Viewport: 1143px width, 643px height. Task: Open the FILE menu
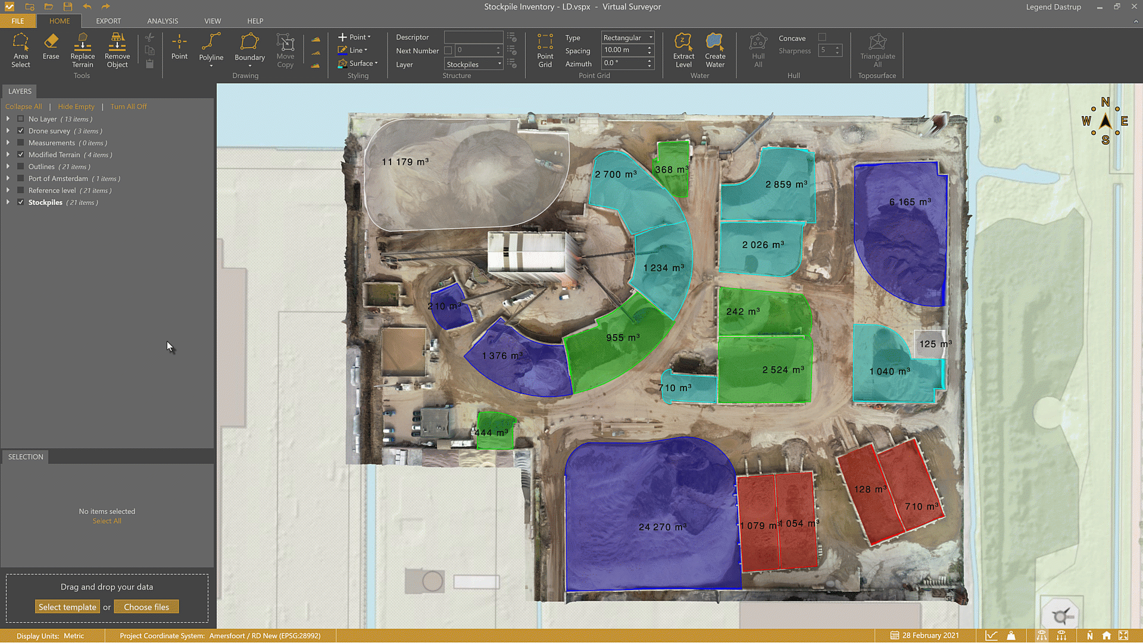[17, 21]
